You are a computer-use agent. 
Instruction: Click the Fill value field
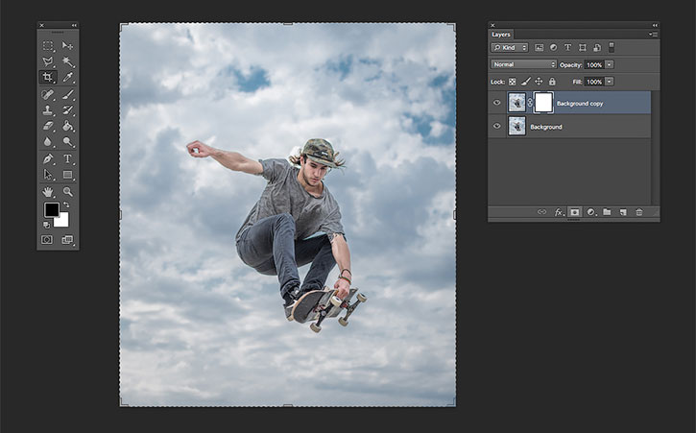pos(594,82)
